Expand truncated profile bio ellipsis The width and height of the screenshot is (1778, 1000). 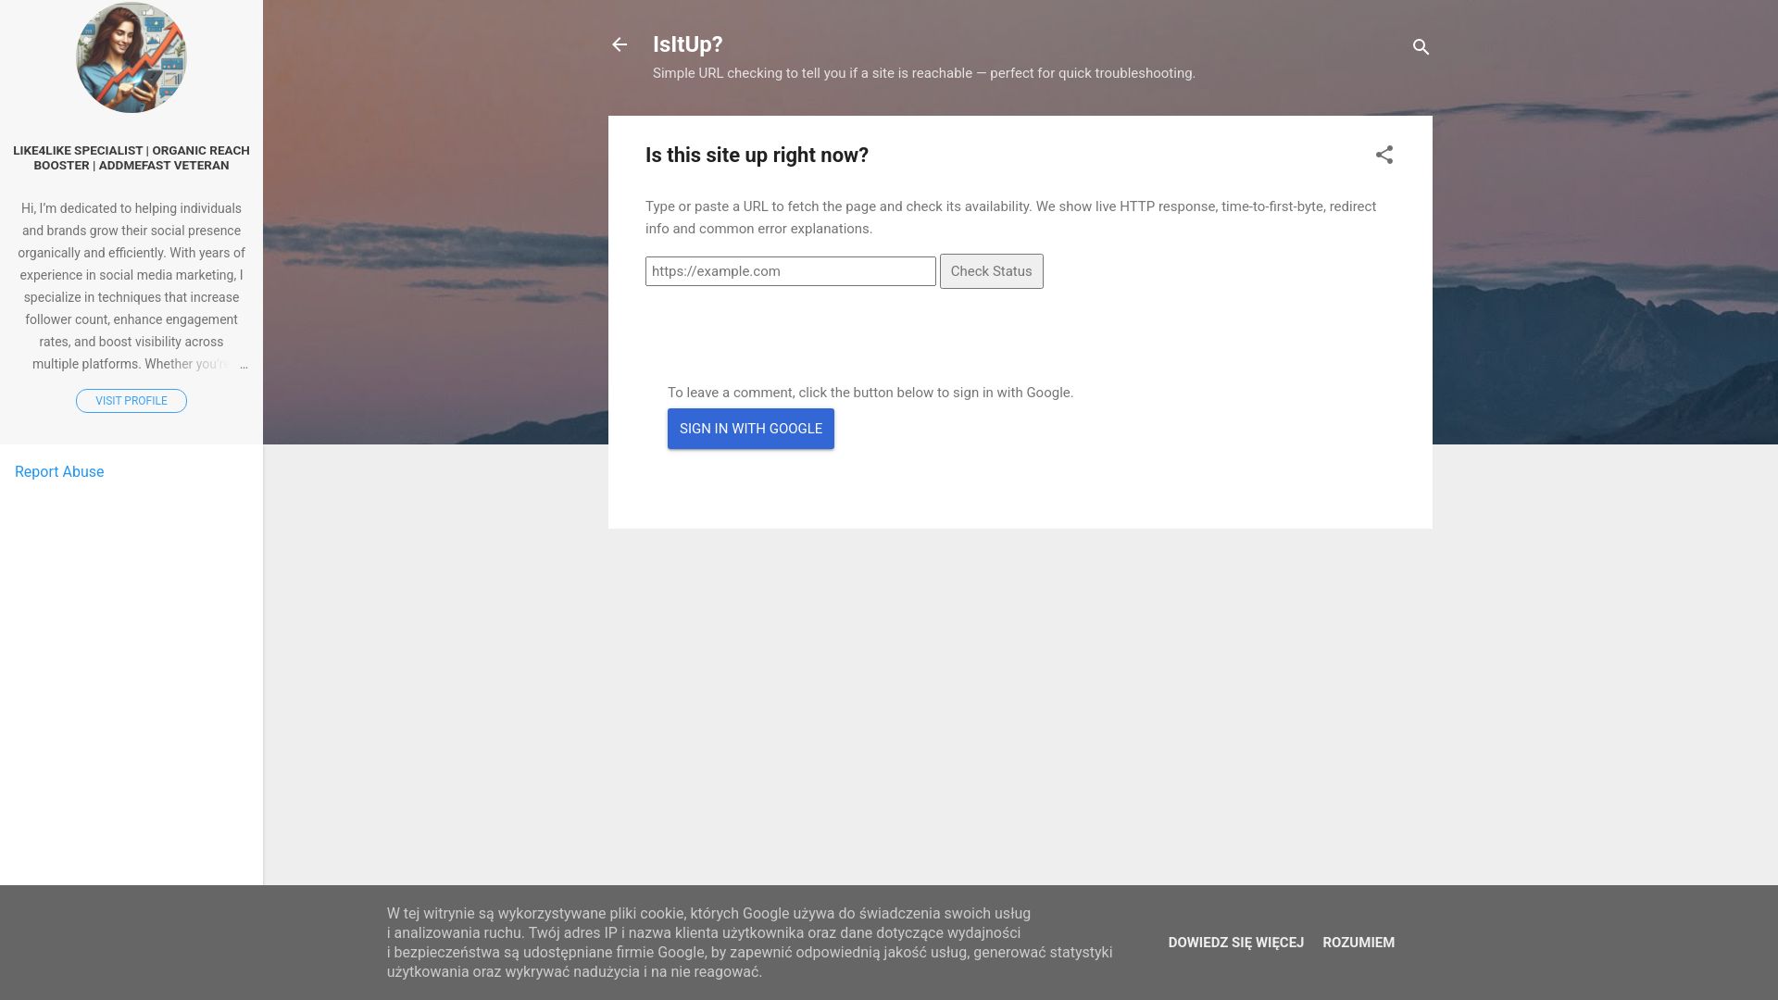pos(243,365)
